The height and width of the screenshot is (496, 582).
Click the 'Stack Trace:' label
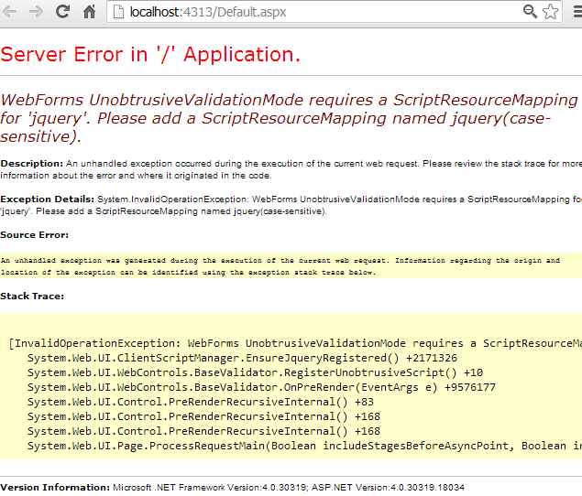click(31, 296)
